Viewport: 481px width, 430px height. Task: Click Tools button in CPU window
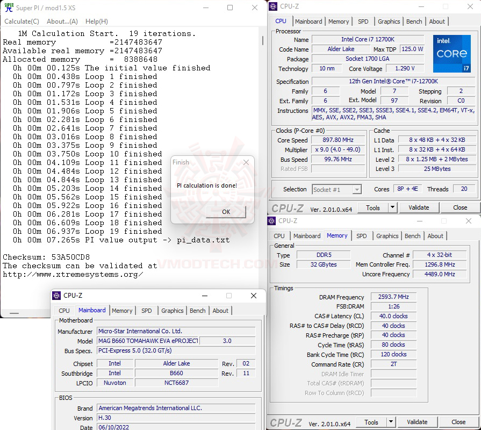(373, 207)
